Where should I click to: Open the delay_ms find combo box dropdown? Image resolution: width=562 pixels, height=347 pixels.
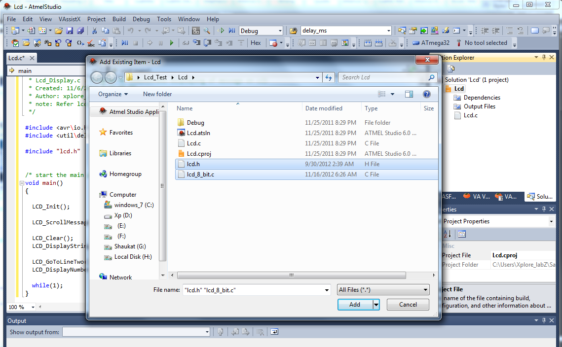pyautogui.click(x=388, y=31)
